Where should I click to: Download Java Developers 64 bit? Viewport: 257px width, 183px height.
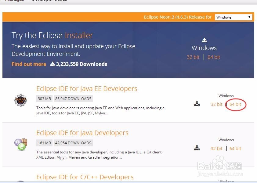pyautogui.click(x=235, y=149)
